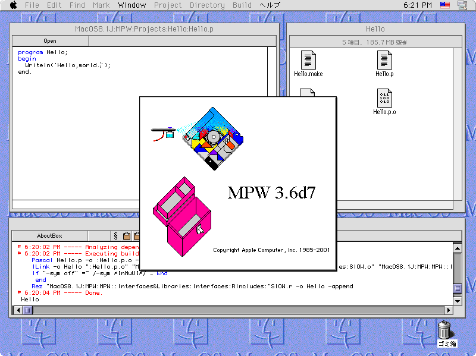Image resolution: width=476 pixels, height=356 pixels.
Task: Click the section mark (§) icon in worksheet toolbar
Action: [115, 235]
